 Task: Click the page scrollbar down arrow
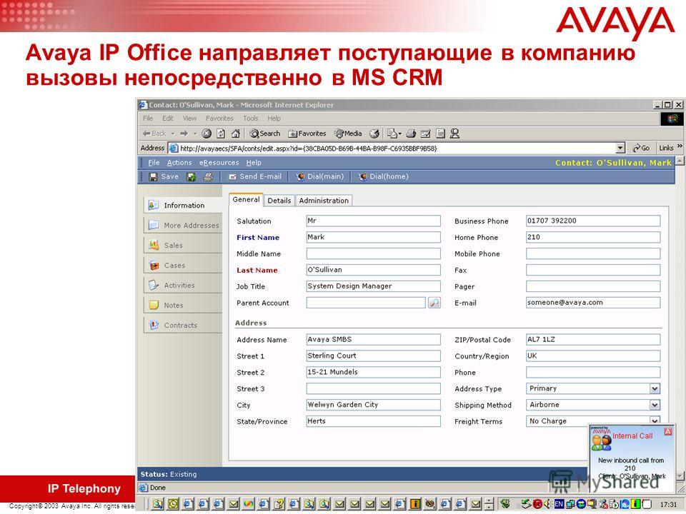[x=680, y=475]
